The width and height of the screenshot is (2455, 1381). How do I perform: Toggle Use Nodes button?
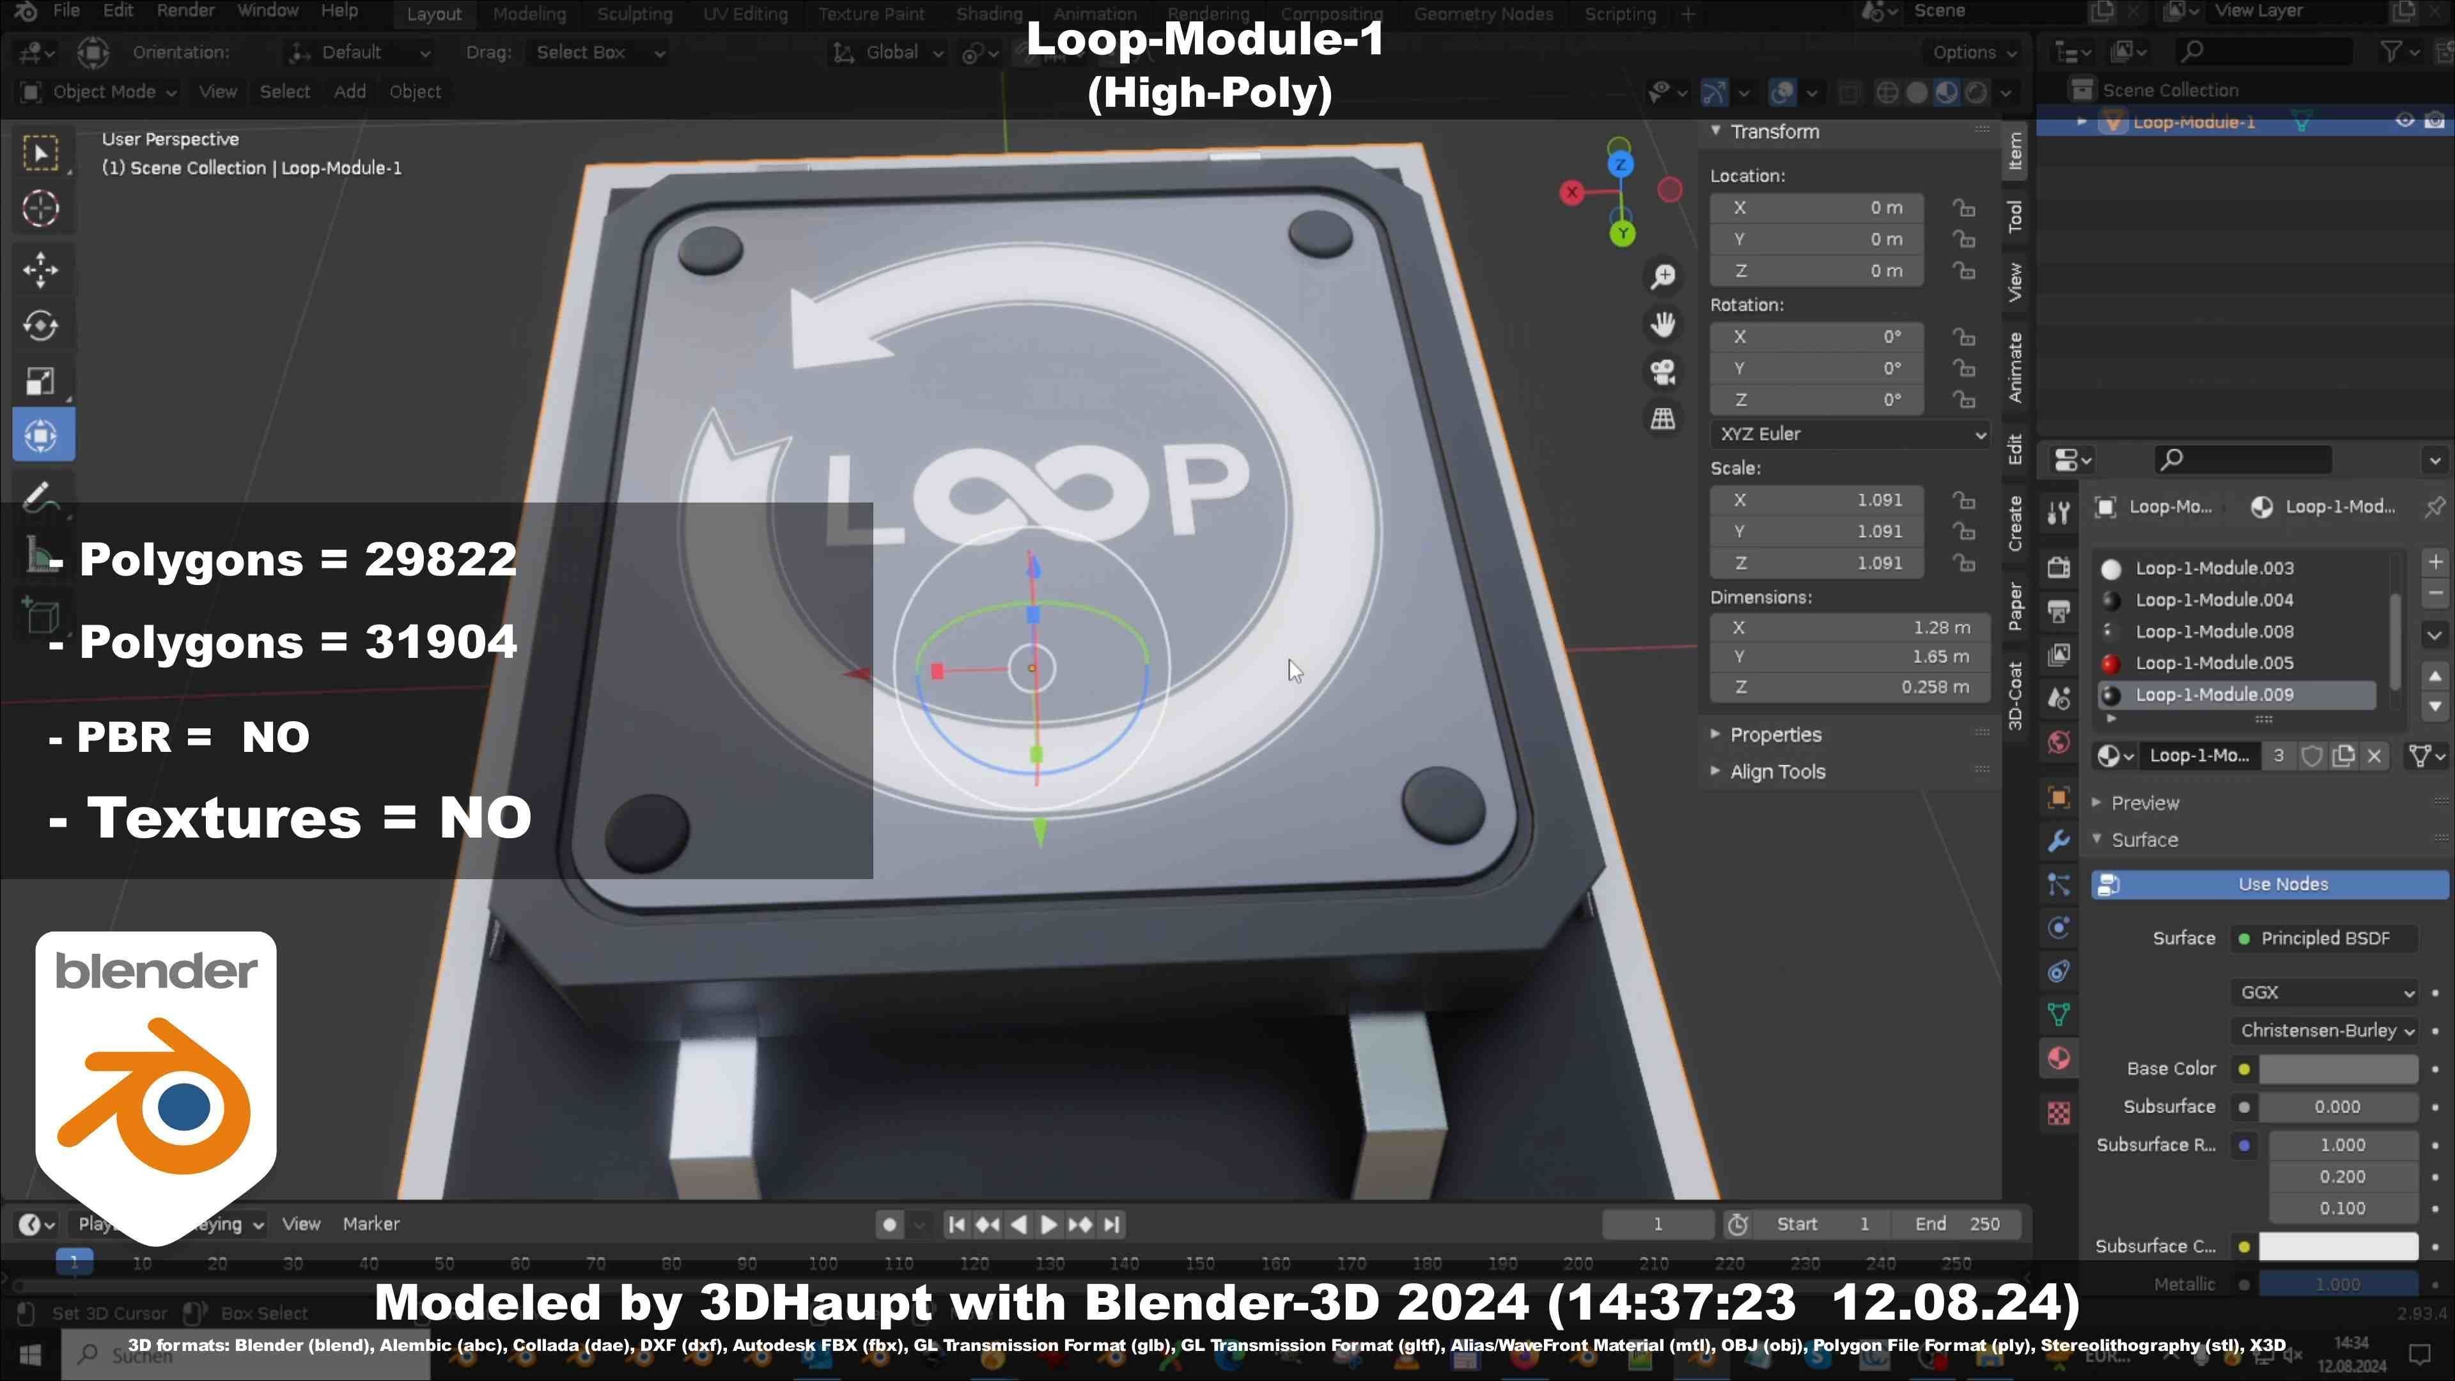click(2269, 884)
